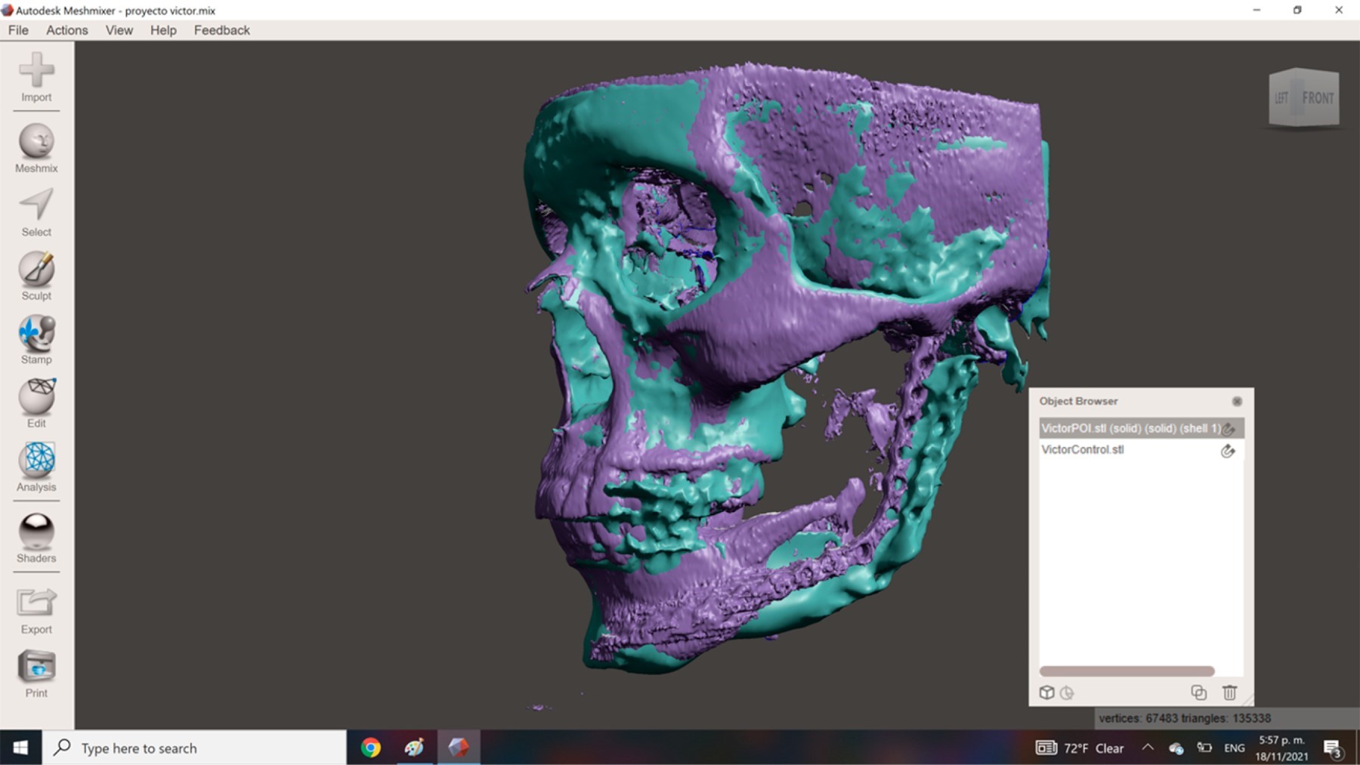Open the Import tool
The width and height of the screenshot is (1360, 765).
click(36, 77)
